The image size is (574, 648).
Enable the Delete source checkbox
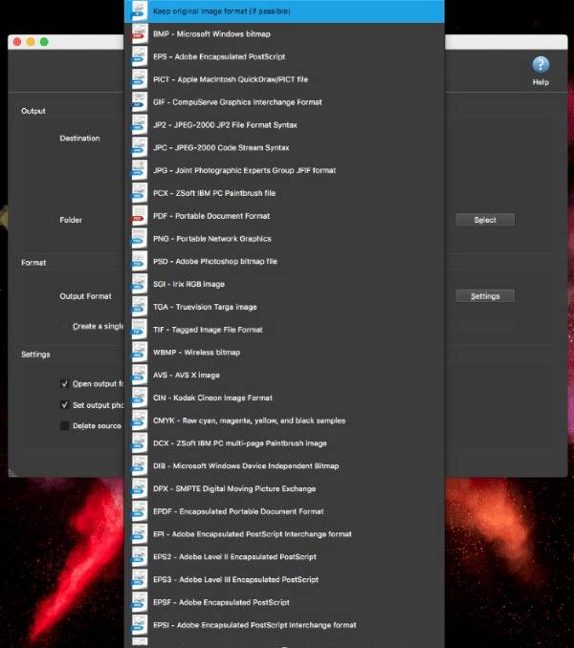click(64, 425)
